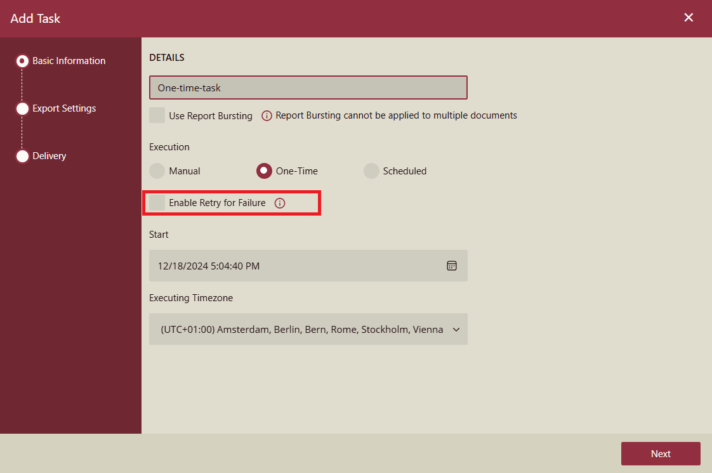This screenshot has height=473, width=712.
Task: Select the Manual execution option
Action: [x=157, y=171]
